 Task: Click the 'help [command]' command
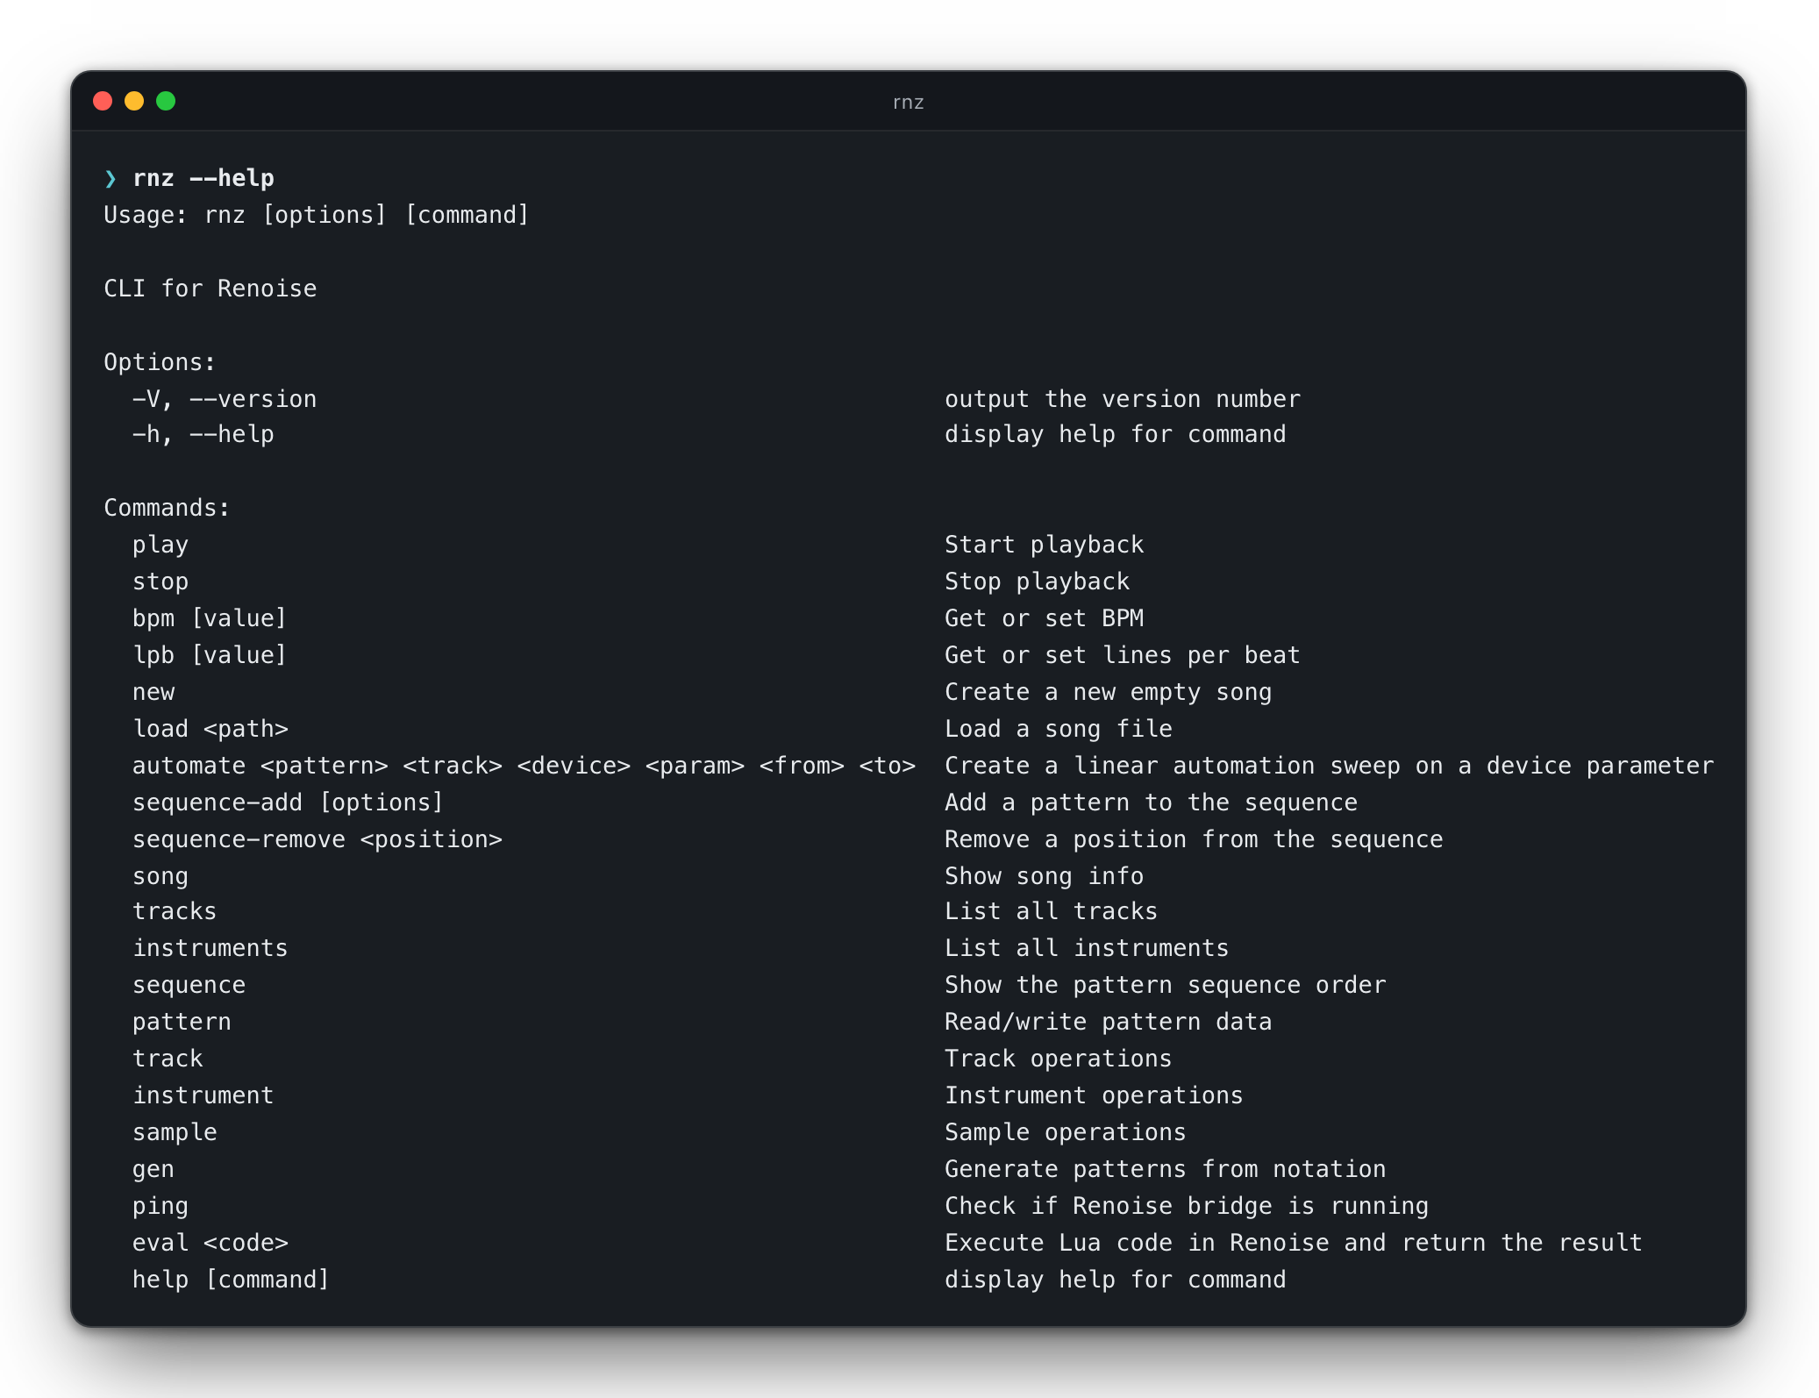(231, 1280)
